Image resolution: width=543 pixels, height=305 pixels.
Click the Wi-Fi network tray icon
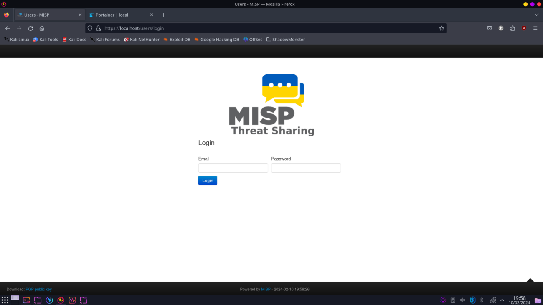coord(492,300)
